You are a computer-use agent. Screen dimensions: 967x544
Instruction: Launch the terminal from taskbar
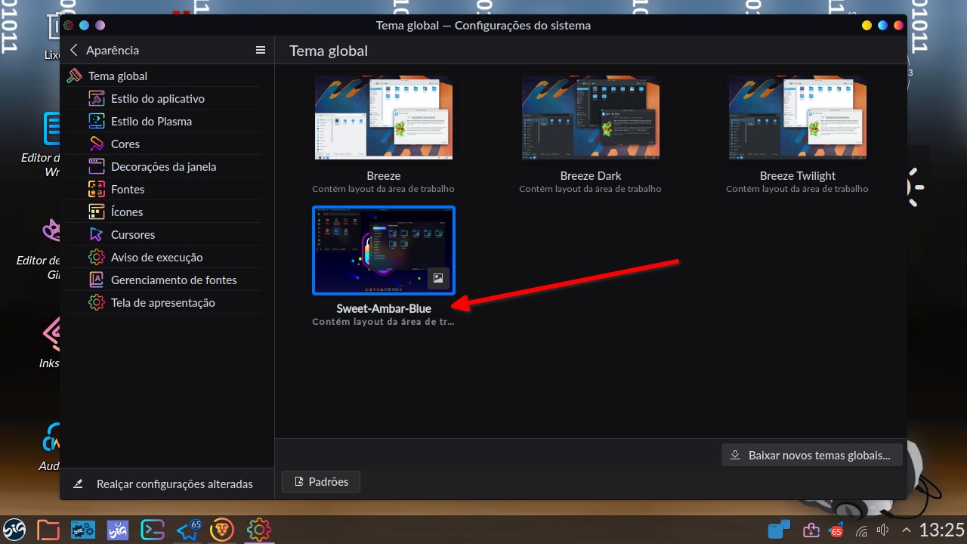click(153, 530)
